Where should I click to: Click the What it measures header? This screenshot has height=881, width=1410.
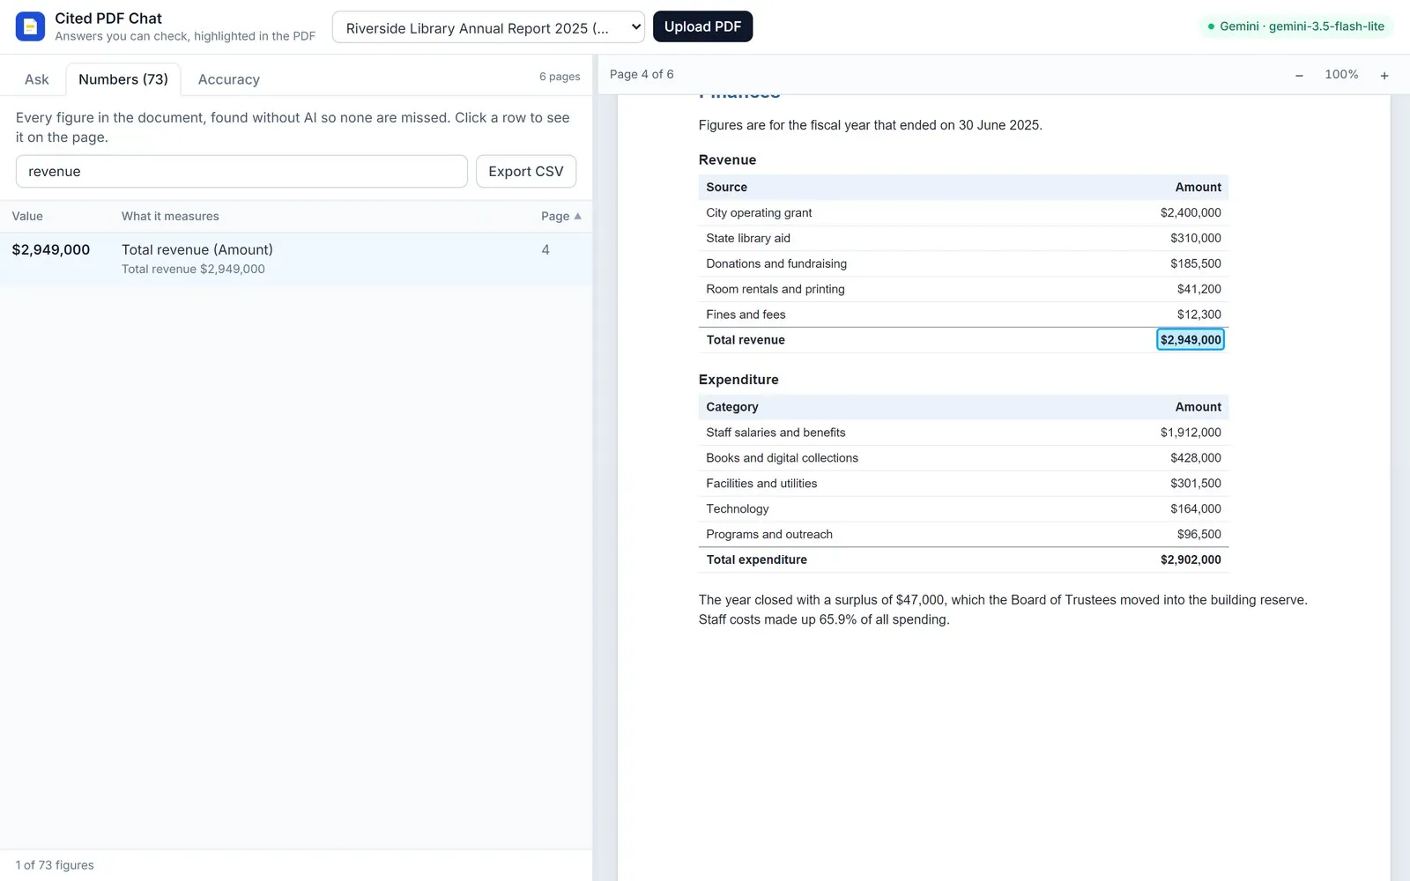170,216
